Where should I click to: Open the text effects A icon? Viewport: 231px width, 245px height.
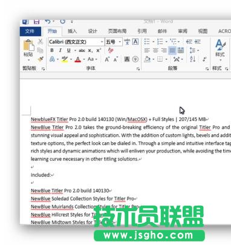[52, 59]
